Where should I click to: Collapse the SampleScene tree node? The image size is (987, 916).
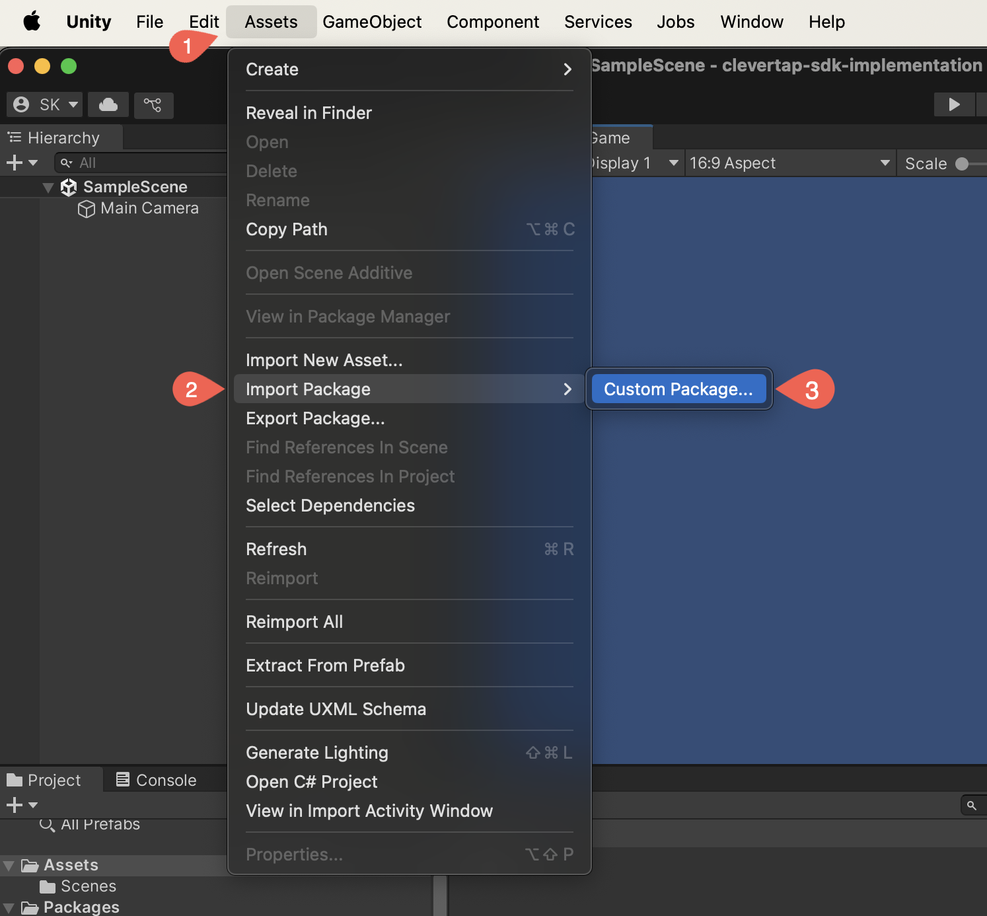point(48,188)
